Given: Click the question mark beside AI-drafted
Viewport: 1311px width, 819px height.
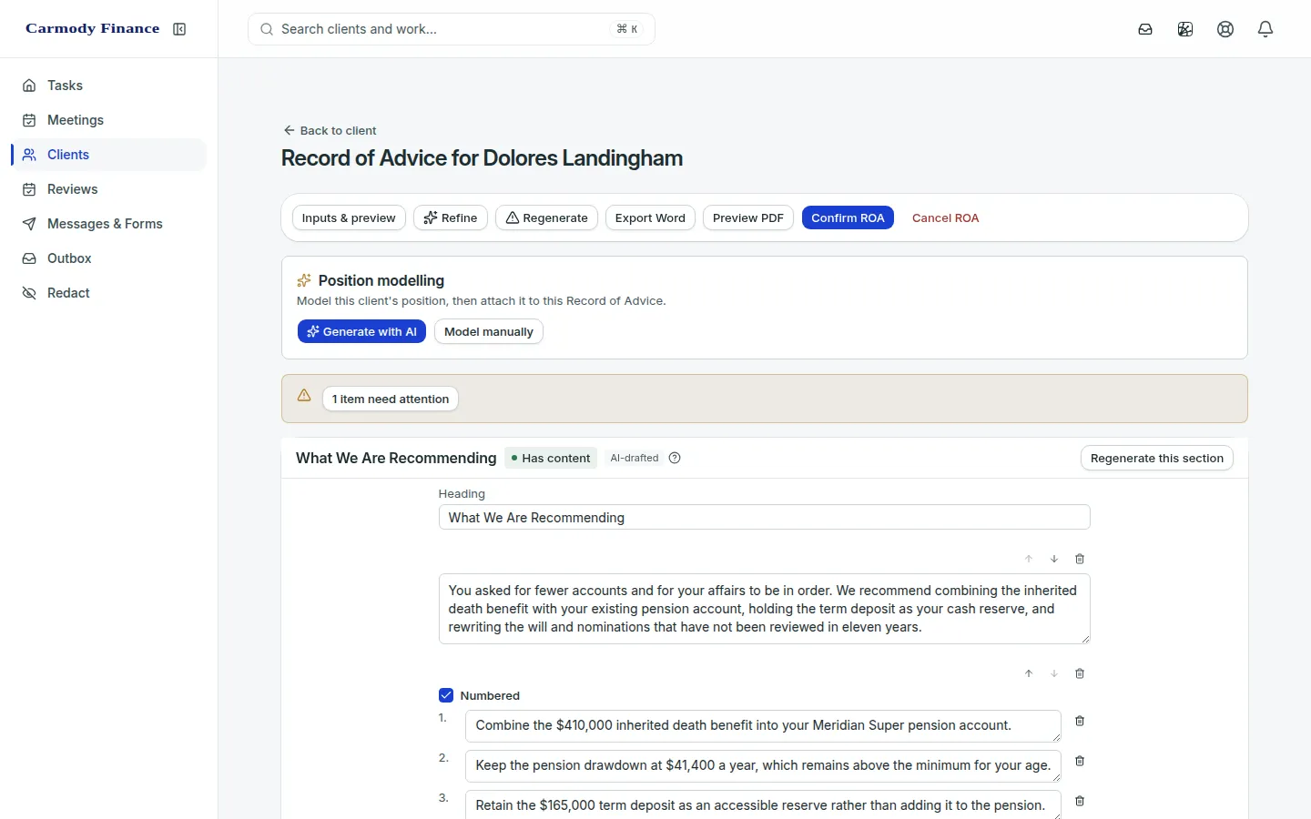Looking at the screenshot, I should point(675,458).
